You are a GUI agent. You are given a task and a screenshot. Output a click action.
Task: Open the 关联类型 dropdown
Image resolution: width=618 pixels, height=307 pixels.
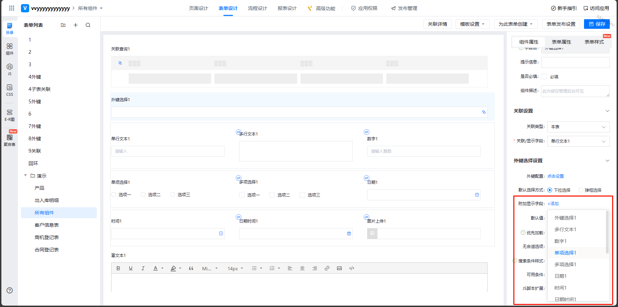(578, 127)
